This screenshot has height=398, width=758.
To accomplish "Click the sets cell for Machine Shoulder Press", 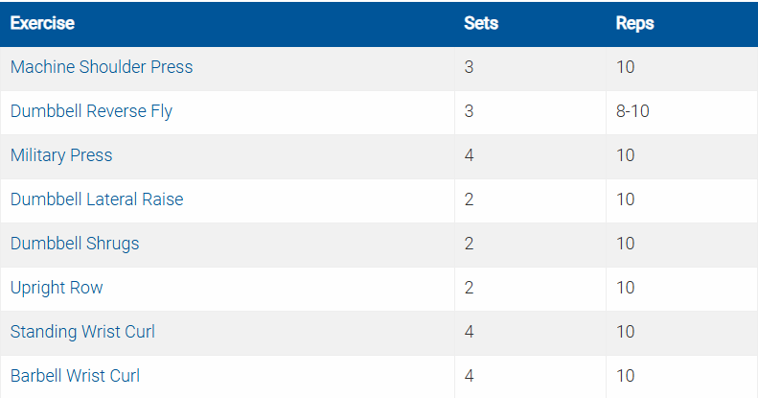I will point(470,67).
